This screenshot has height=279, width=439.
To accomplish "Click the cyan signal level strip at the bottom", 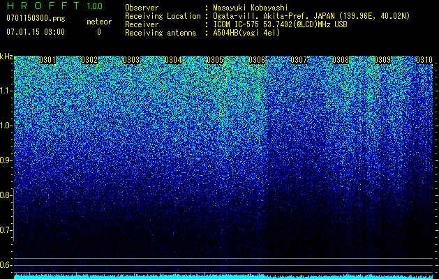I will pos(223,276).
